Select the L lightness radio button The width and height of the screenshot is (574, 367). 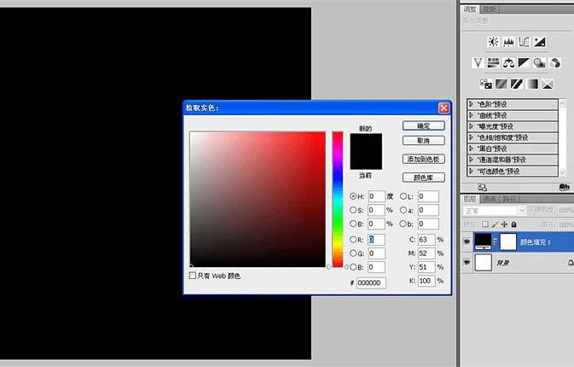[x=403, y=196]
